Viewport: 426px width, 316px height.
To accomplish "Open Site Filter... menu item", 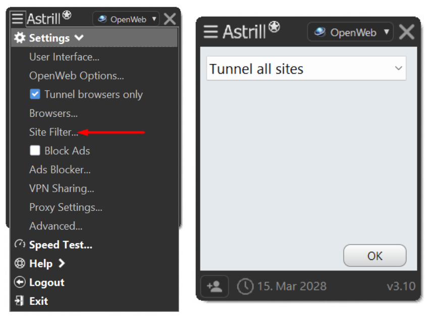I will point(54,132).
